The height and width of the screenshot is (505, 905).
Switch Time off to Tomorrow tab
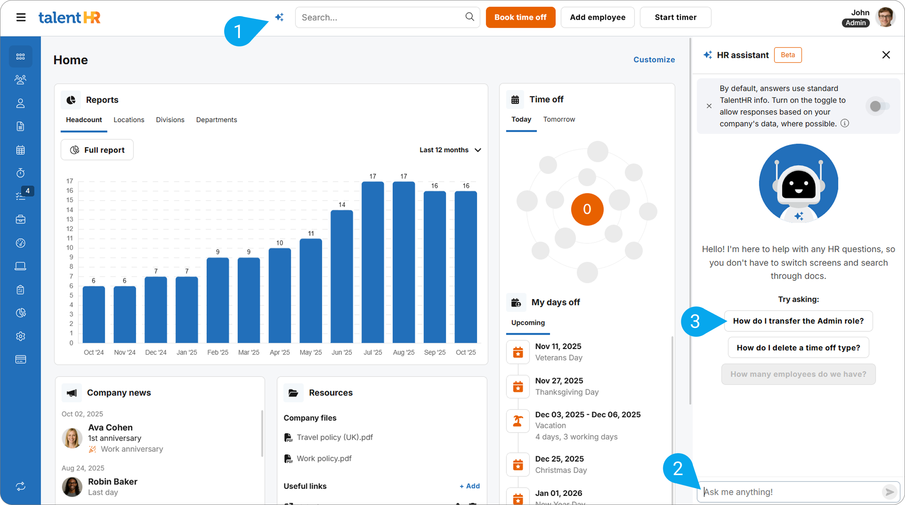559,119
